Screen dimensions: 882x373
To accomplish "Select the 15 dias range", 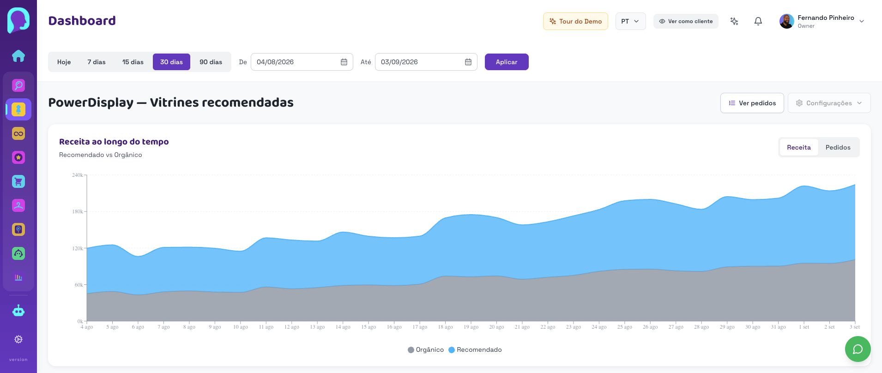I will tap(133, 62).
